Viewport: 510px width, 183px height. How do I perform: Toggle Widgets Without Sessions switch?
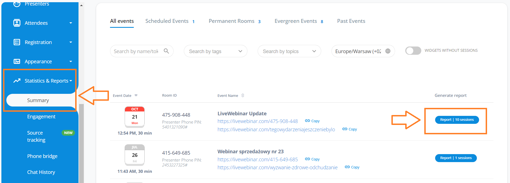[413, 51]
